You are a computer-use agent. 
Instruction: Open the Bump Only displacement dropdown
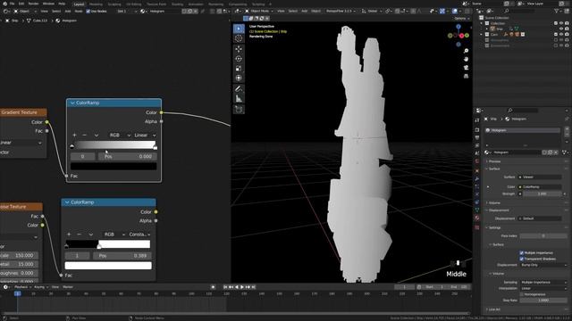click(543, 265)
